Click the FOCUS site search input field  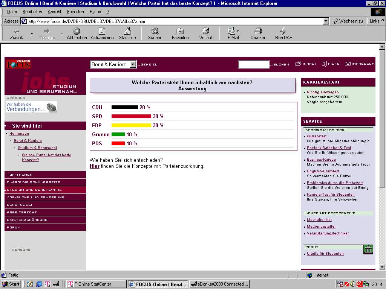(x=254, y=64)
